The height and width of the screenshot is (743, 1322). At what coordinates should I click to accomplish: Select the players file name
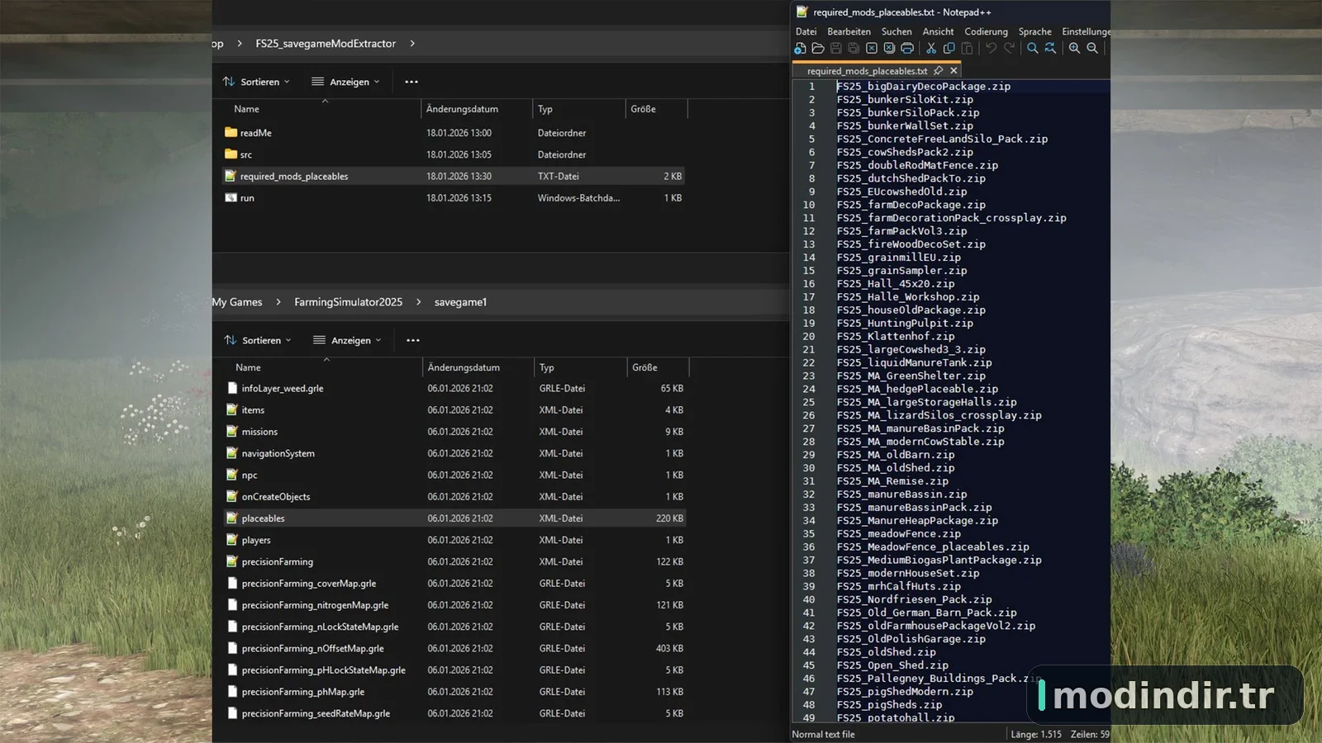pos(256,540)
